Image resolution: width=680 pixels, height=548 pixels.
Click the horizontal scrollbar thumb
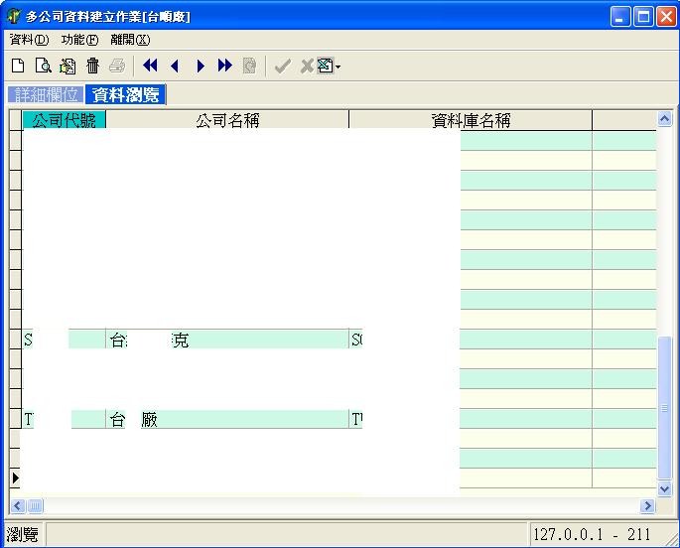click(x=35, y=505)
